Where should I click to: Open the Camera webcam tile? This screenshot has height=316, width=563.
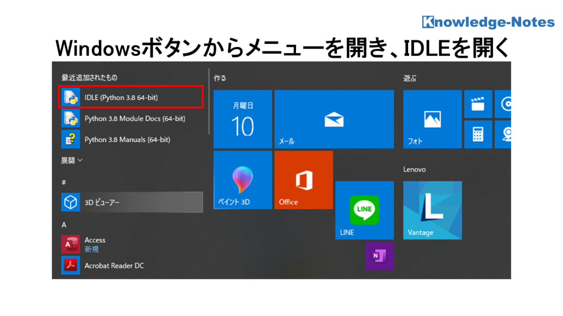coord(503,134)
